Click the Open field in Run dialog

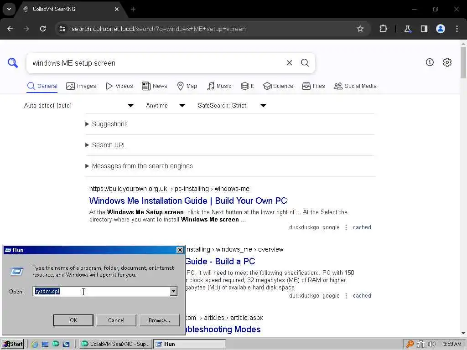click(x=101, y=291)
